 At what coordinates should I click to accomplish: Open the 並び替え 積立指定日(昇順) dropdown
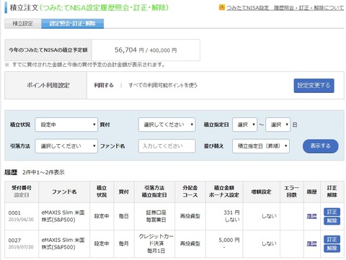[261, 146]
